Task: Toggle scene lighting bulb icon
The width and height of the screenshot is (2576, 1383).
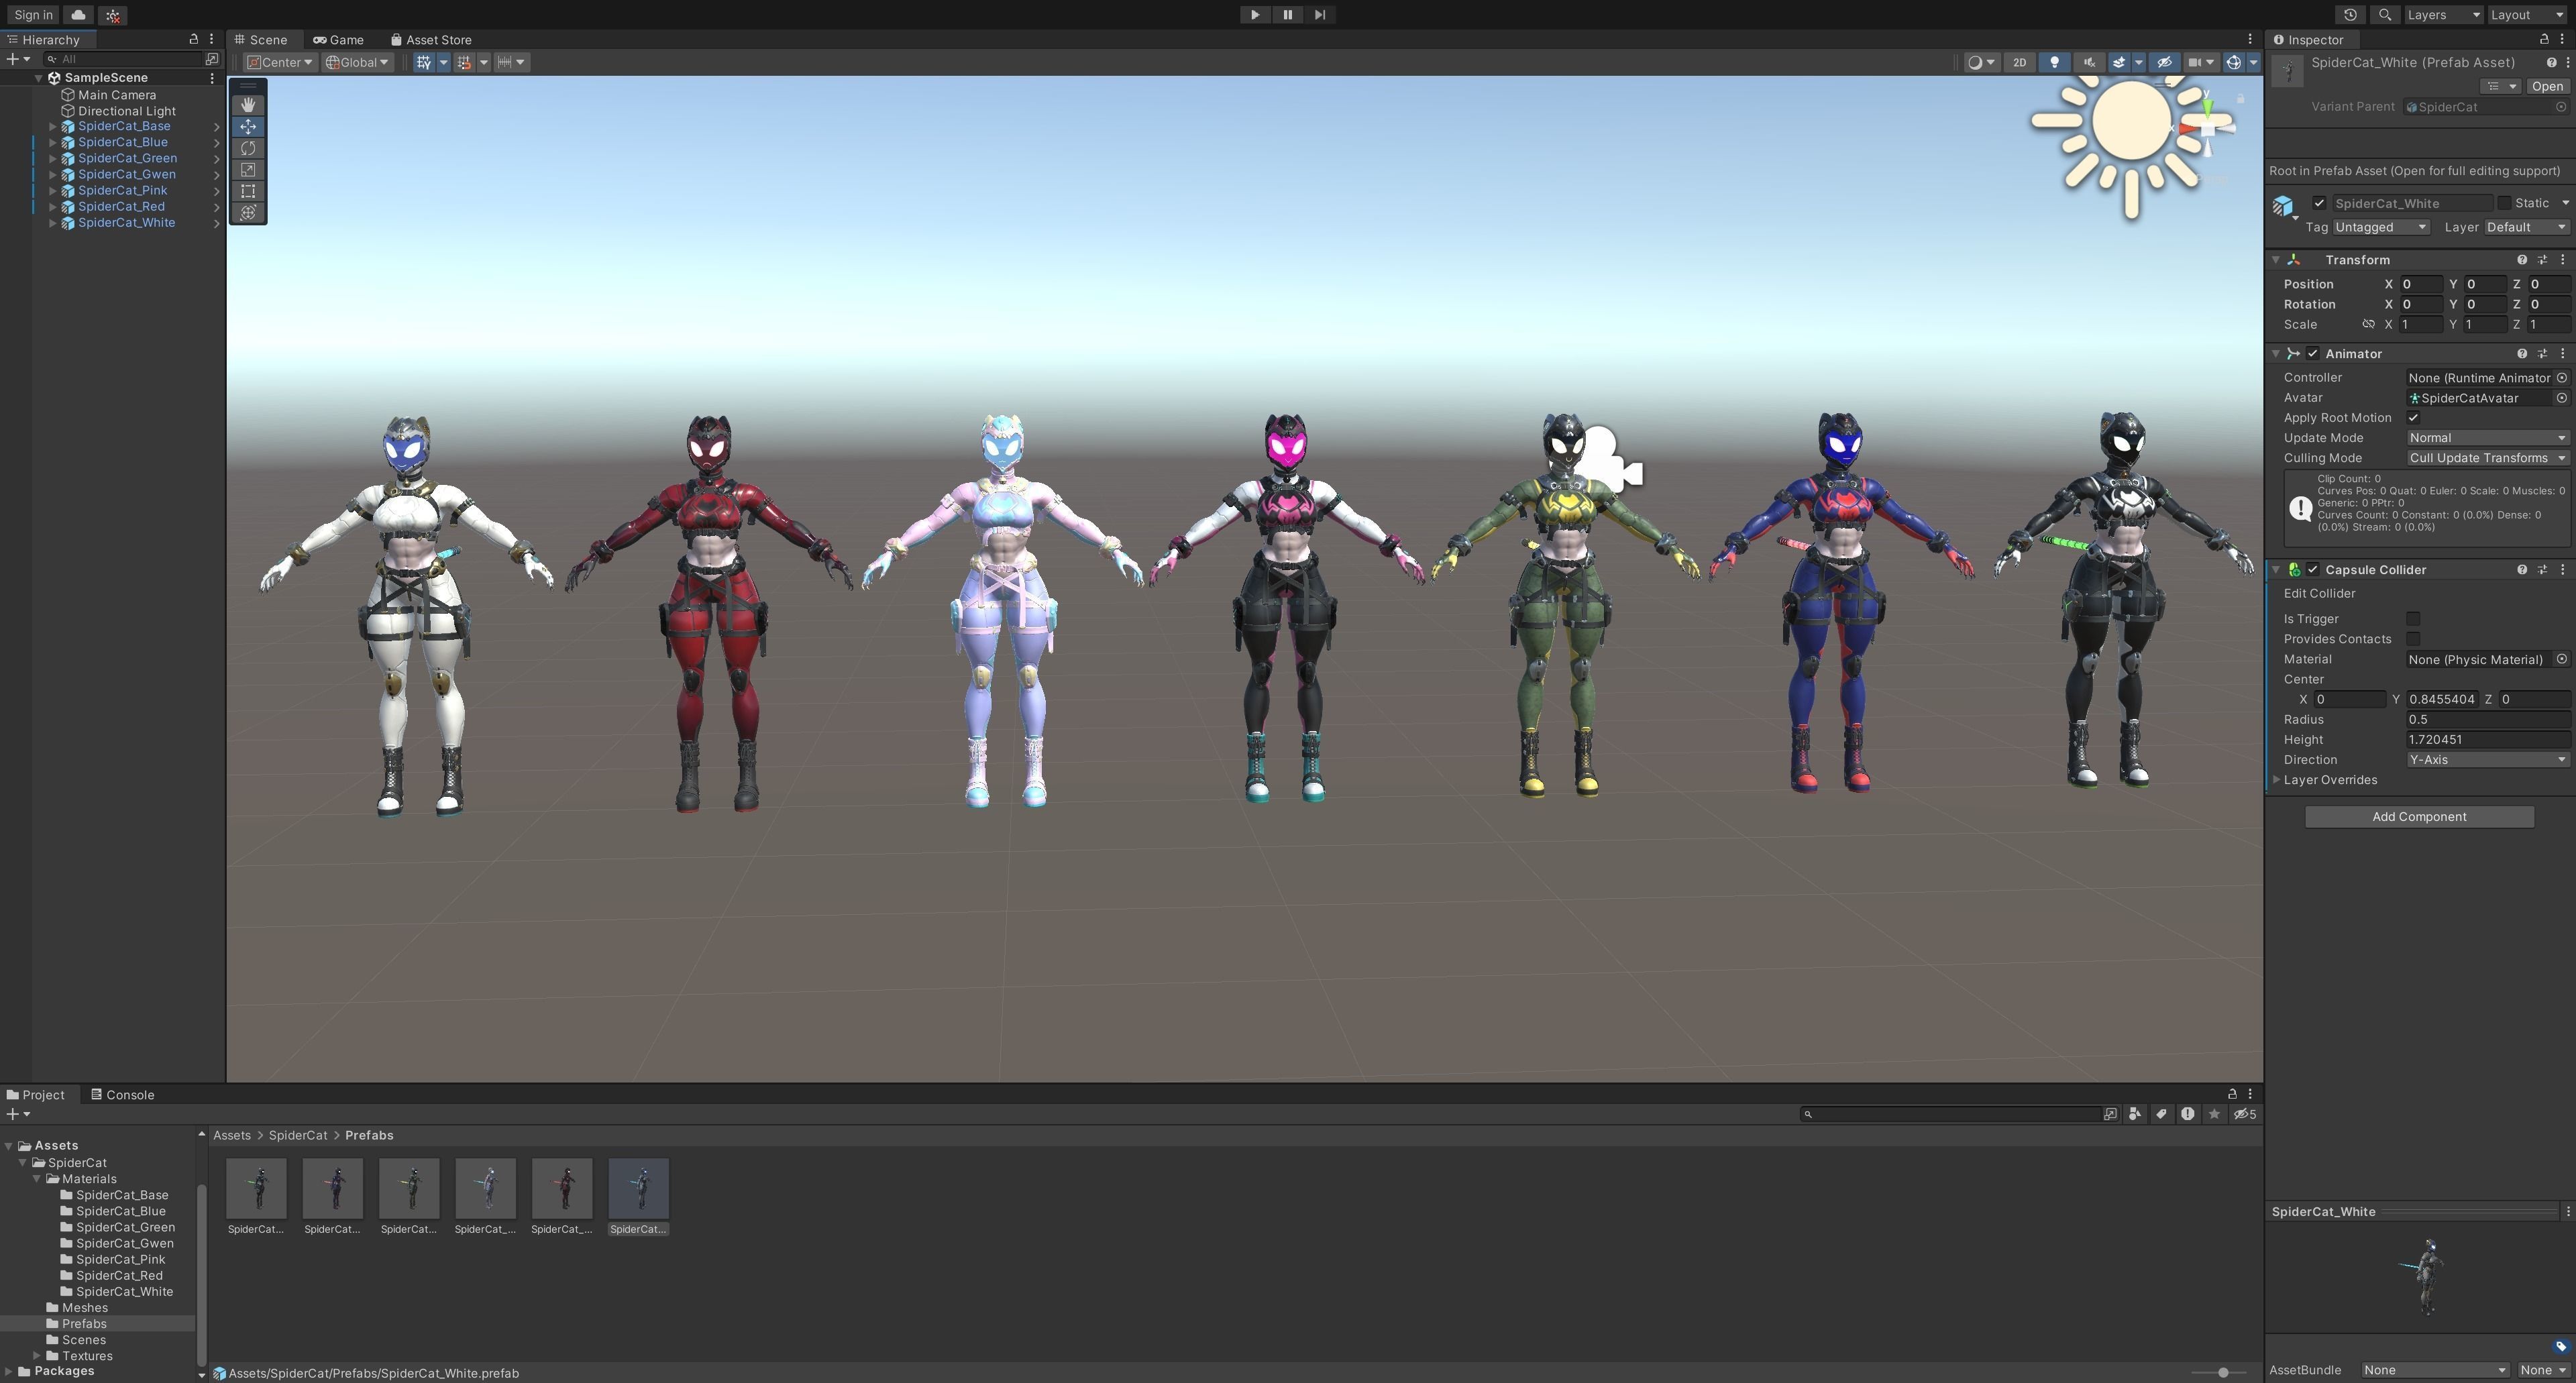Action: [x=2054, y=62]
